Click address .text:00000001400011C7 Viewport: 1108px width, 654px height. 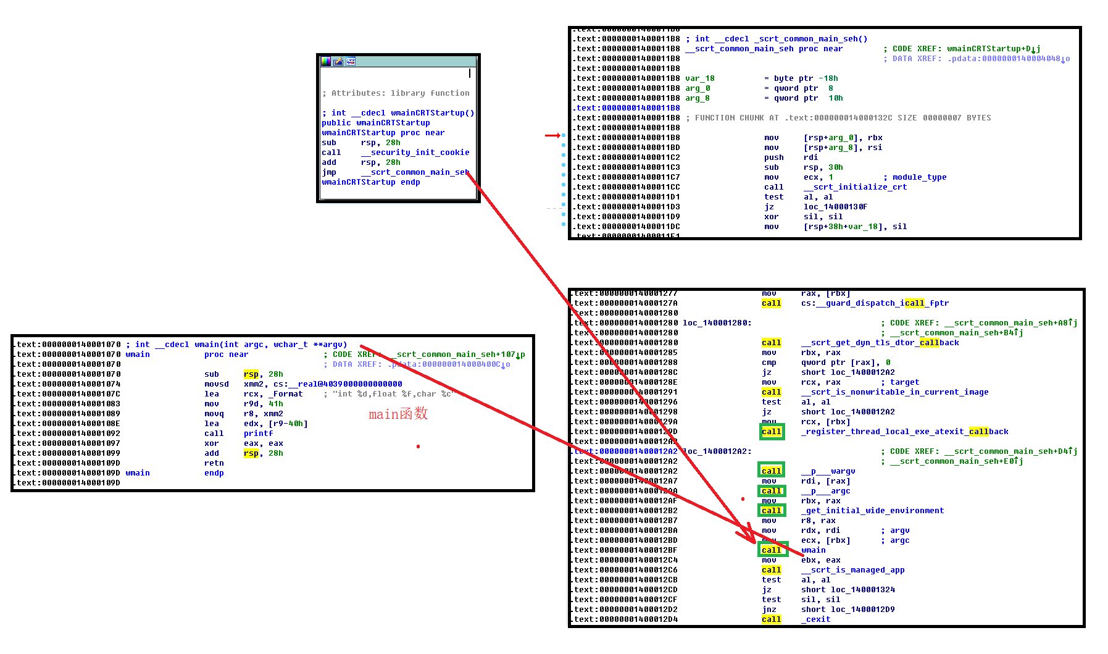627,177
